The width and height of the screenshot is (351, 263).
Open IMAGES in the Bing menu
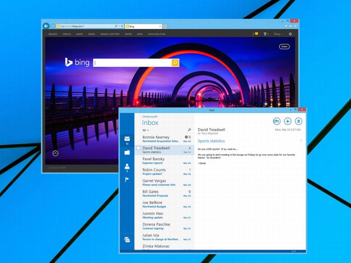click(x=53, y=34)
